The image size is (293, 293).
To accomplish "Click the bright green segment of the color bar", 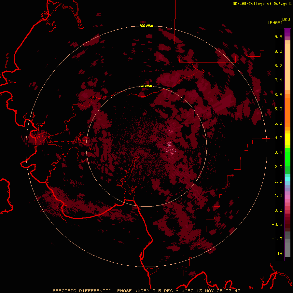I will (287, 157).
